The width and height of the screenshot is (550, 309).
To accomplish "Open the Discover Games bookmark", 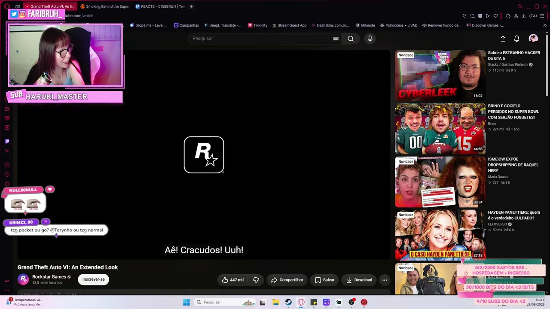I will coord(485,25).
